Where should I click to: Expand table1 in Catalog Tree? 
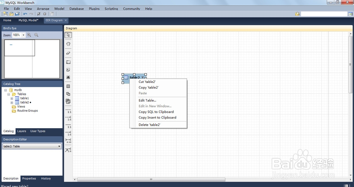tap(12, 98)
